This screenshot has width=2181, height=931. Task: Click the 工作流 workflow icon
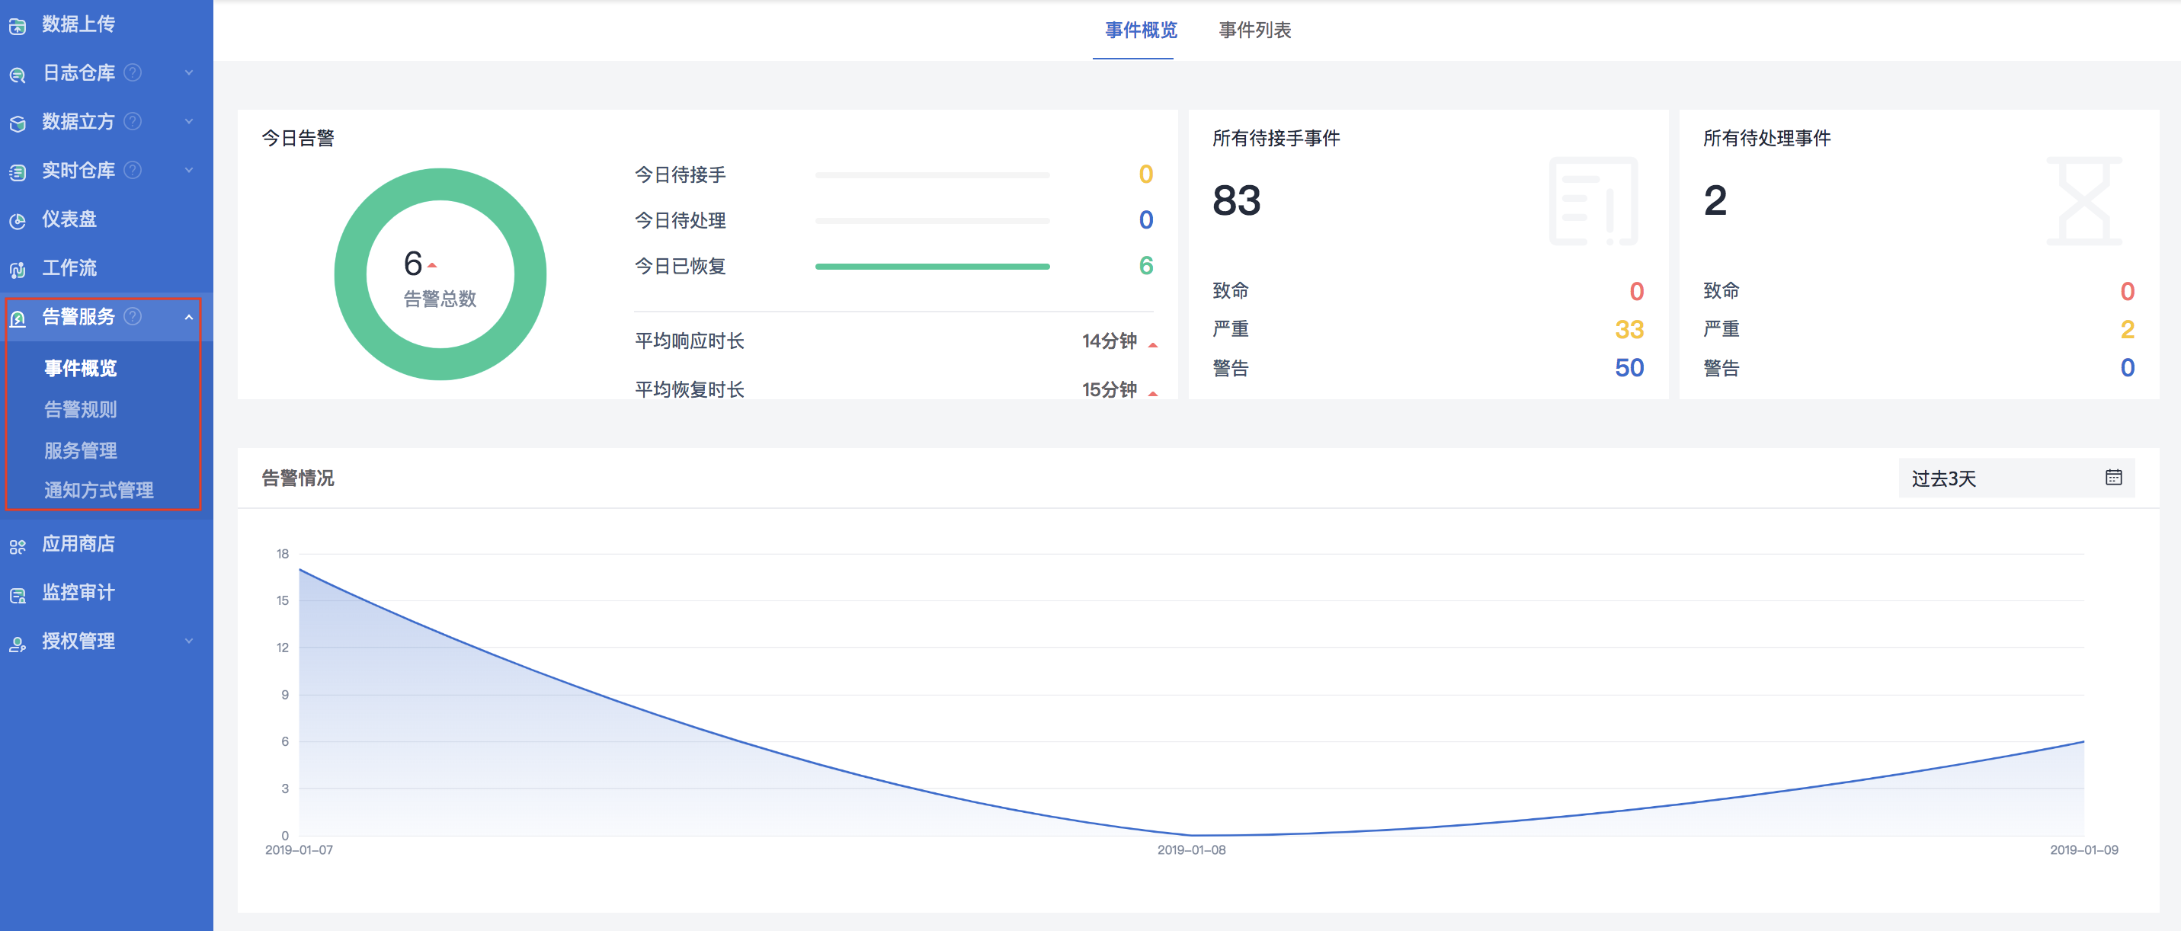click(18, 269)
